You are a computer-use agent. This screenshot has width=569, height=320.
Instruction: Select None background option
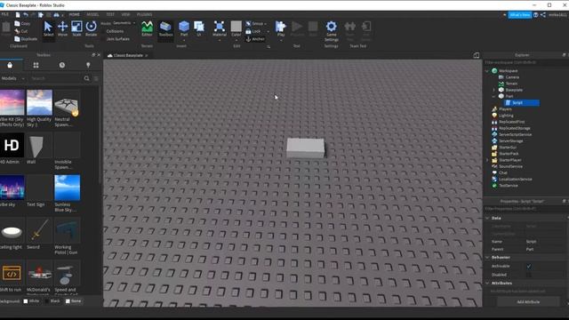coord(73,301)
